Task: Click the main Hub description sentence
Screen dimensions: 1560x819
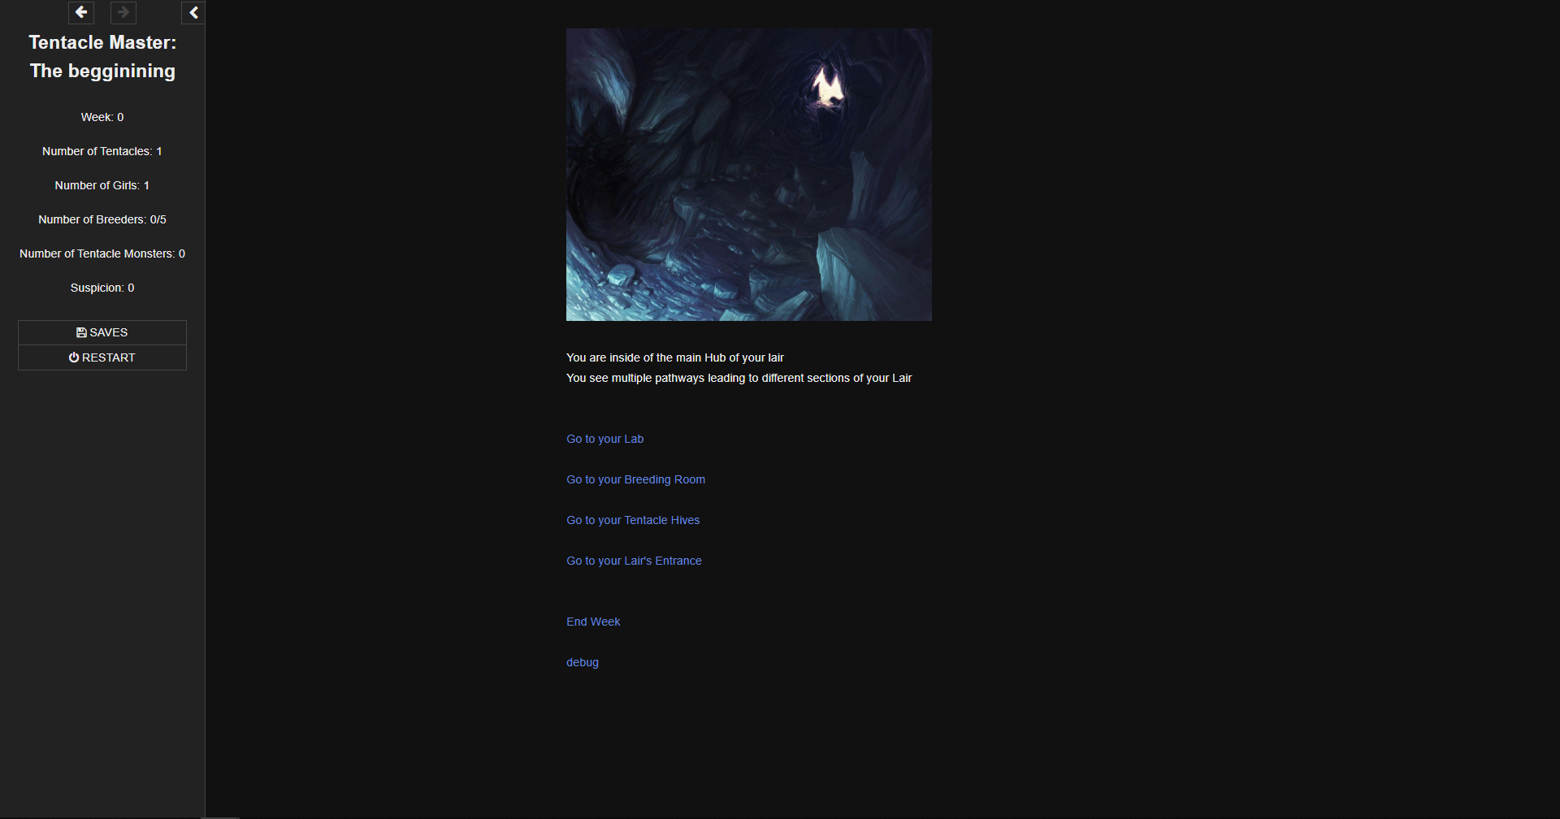Action: pos(675,357)
